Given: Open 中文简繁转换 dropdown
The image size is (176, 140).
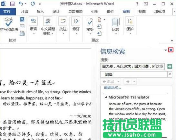Looking at the screenshot, I should (48, 26).
